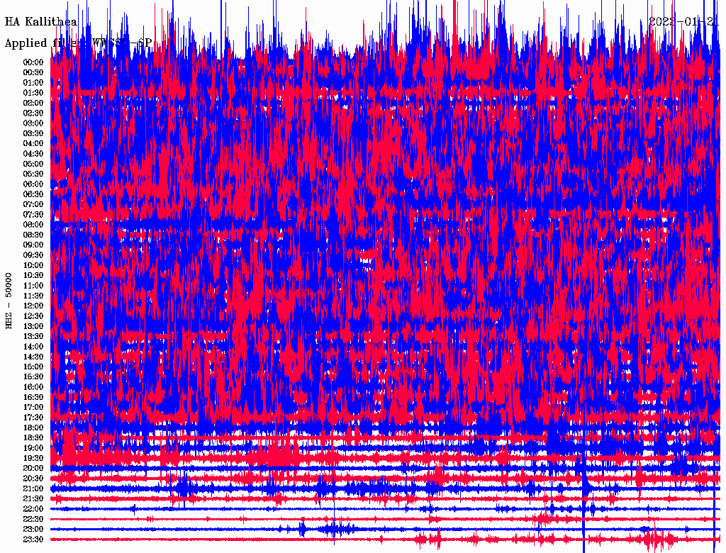The image size is (726, 553).
Task: Select the 10:00 time label
Action: tap(33, 265)
